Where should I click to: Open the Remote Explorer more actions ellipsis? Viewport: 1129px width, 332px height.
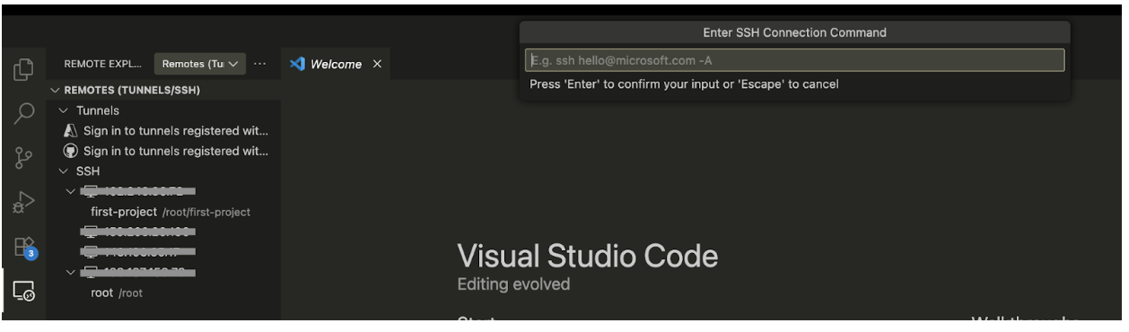point(260,64)
